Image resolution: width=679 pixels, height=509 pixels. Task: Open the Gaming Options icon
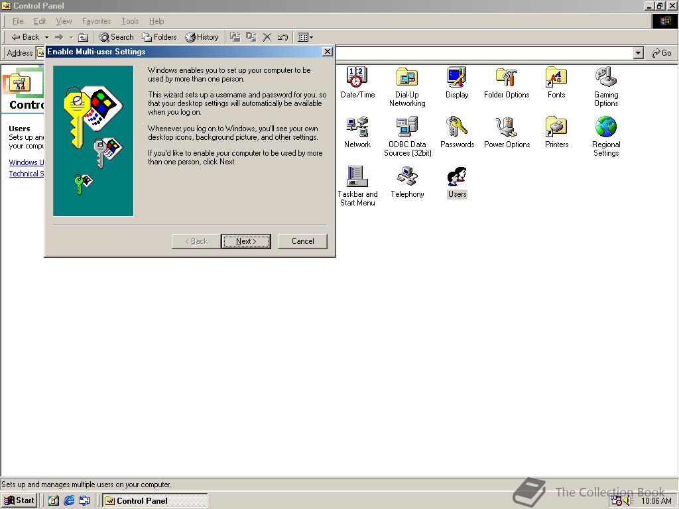click(606, 86)
